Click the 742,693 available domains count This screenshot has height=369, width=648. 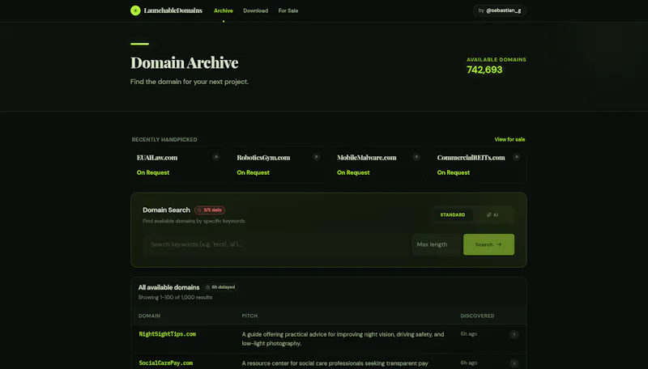click(484, 70)
